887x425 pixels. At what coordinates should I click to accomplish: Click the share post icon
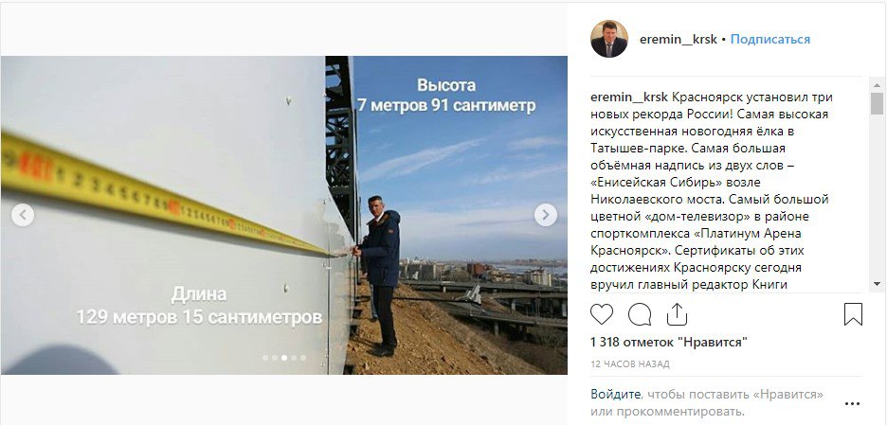[x=677, y=313]
